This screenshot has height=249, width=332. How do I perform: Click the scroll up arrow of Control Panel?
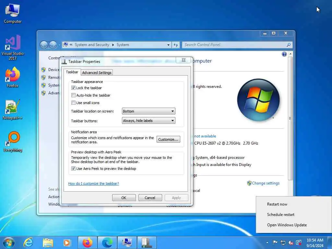click(x=290, y=54)
